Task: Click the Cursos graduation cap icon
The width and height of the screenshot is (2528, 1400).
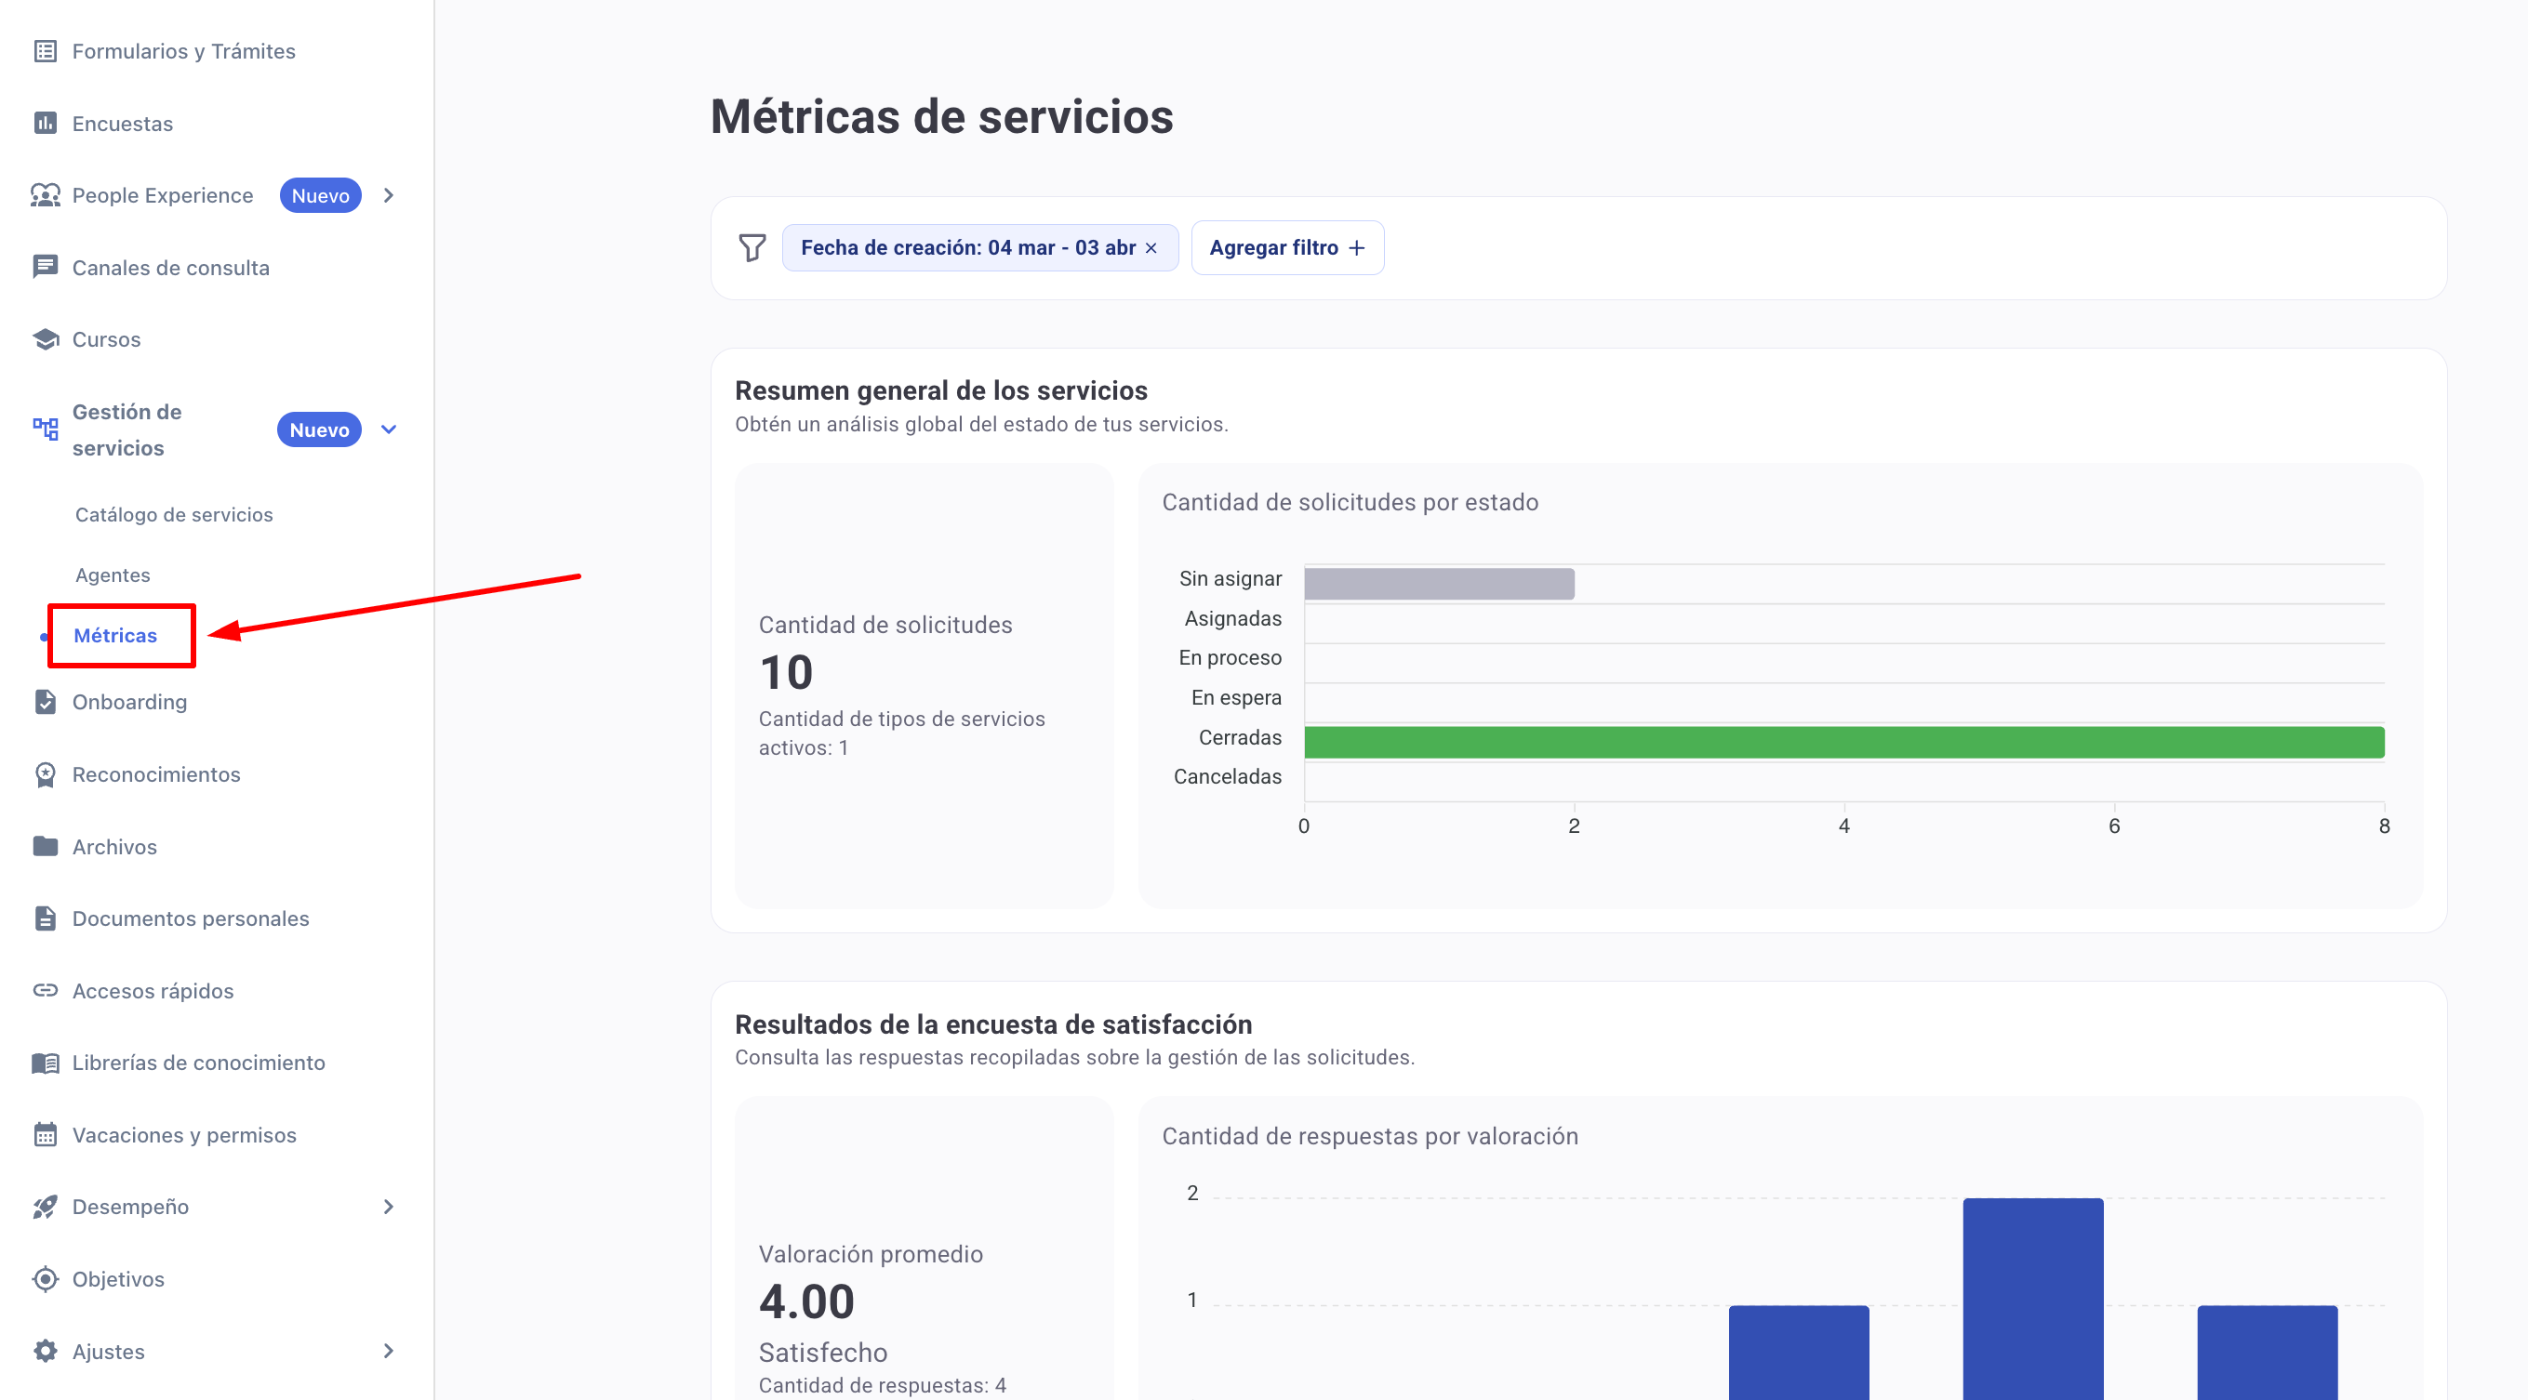Action: (x=46, y=339)
